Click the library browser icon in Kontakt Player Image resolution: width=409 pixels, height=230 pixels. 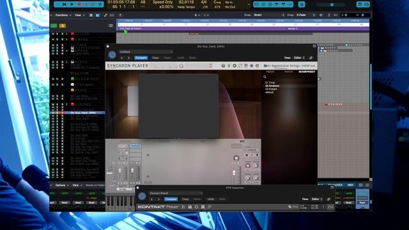coord(183,207)
